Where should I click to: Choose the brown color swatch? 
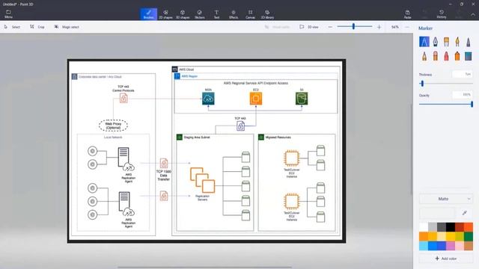pyautogui.click(x=469, y=246)
